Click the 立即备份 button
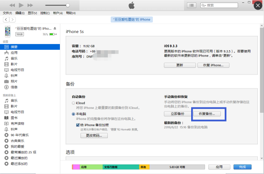 point(177,114)
